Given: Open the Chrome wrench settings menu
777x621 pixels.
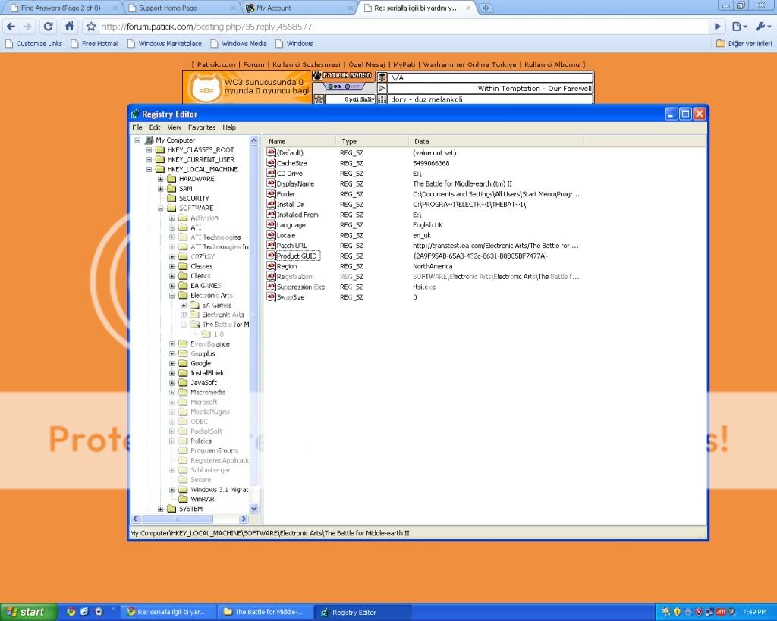Looking at the screenshot, I should tap(761, 27).
